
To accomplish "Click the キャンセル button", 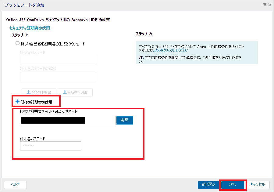I will pos(258,185).
